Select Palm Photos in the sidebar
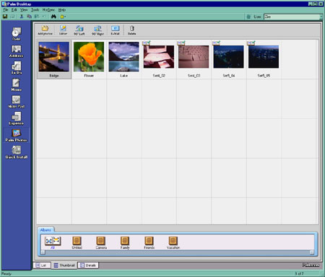325x277 pixels. (x=16, y=135)
